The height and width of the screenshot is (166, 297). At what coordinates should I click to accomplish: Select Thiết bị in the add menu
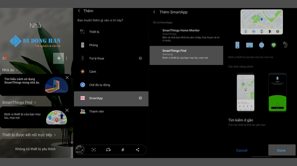pyautogui.click(x=111, y=32)
